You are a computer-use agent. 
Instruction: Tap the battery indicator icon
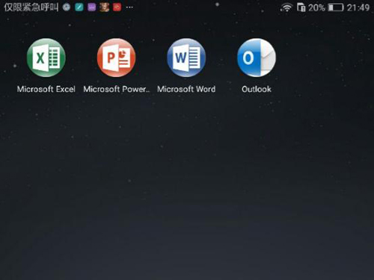[x=336, y=7]
